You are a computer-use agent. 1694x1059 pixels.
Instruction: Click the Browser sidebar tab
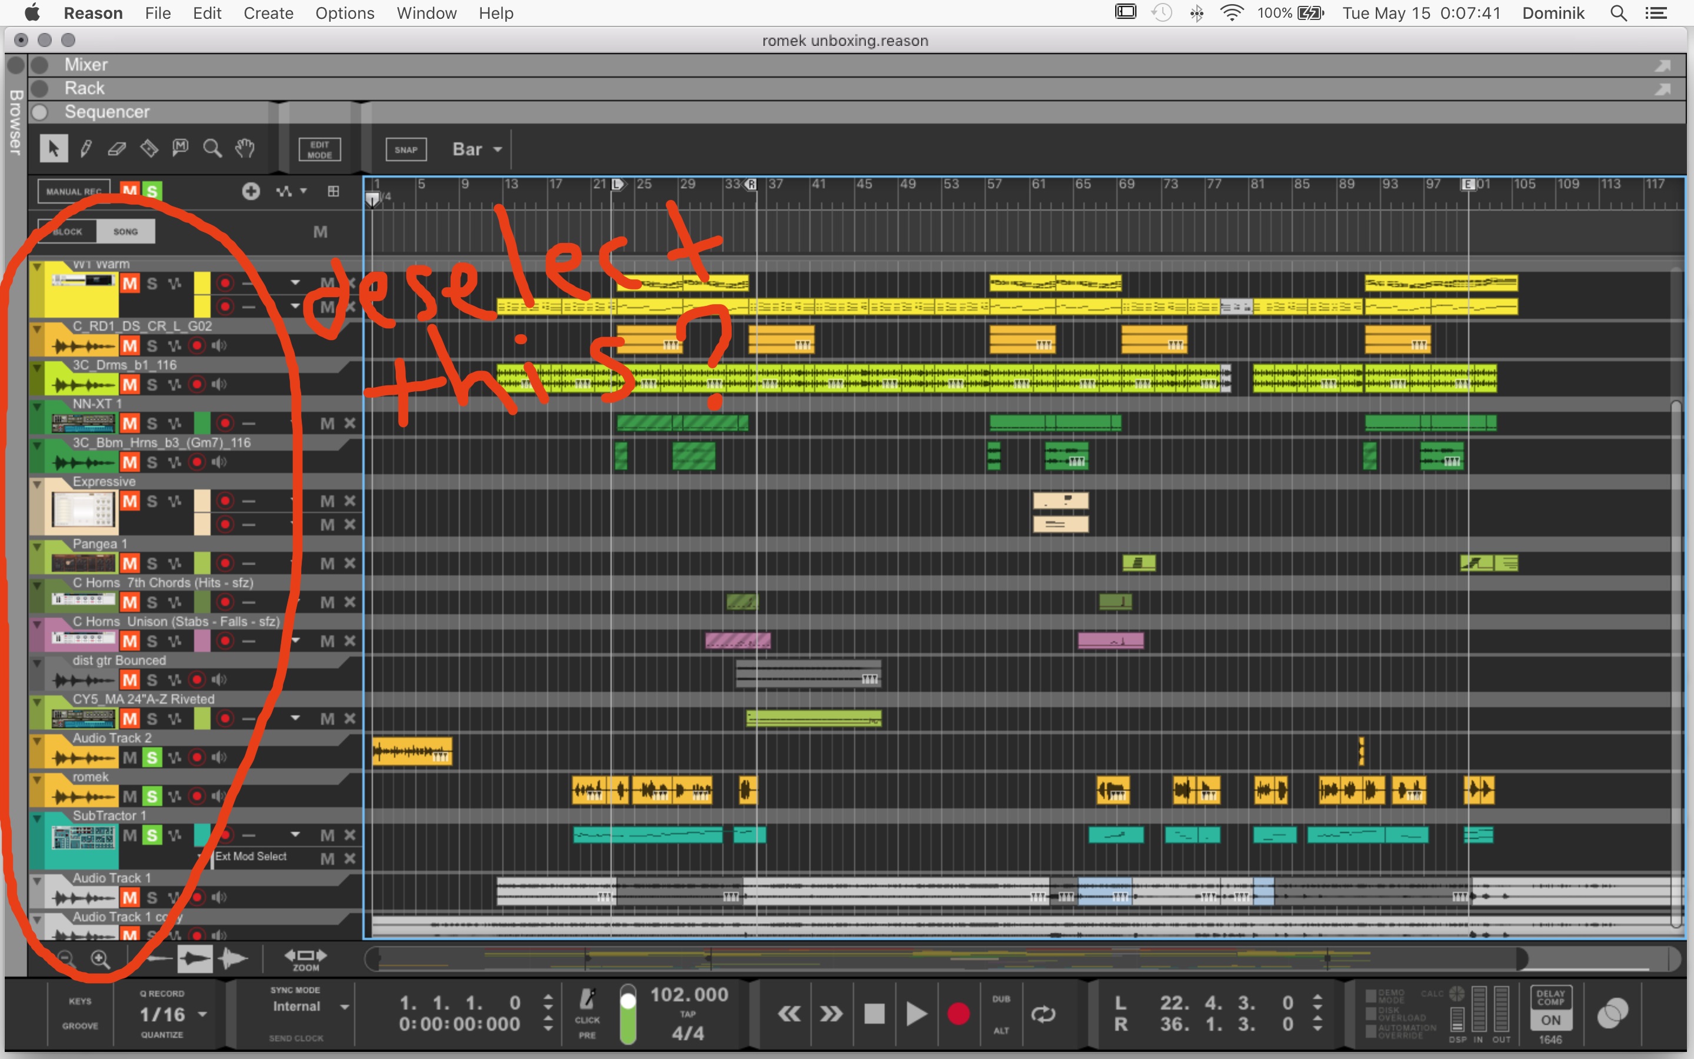[15, 121]
